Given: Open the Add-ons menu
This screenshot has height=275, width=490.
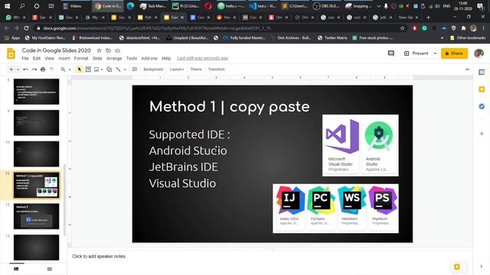Looking at the screenshot, I should coord(149,58).
